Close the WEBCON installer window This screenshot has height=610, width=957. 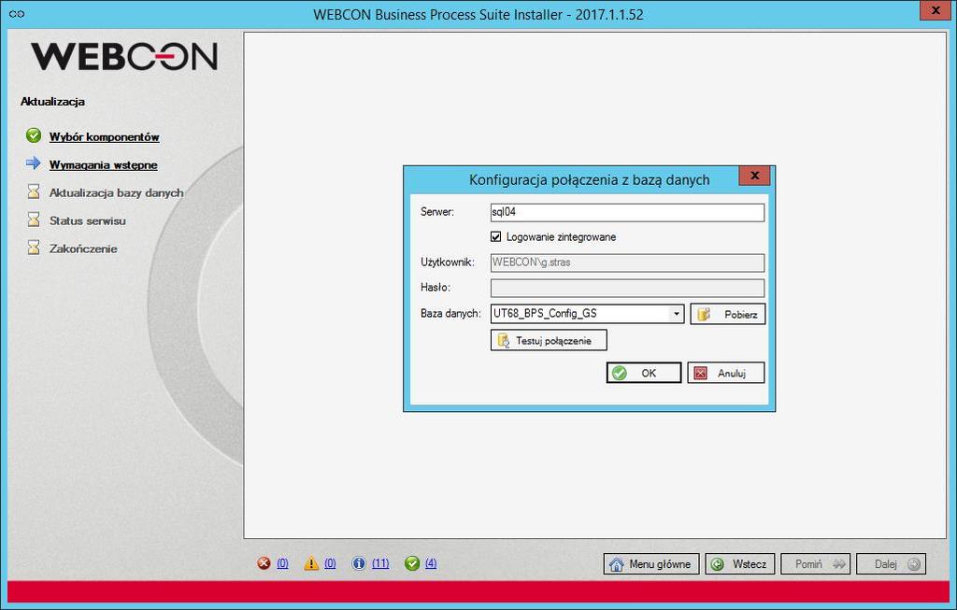[x=935, y=10]
